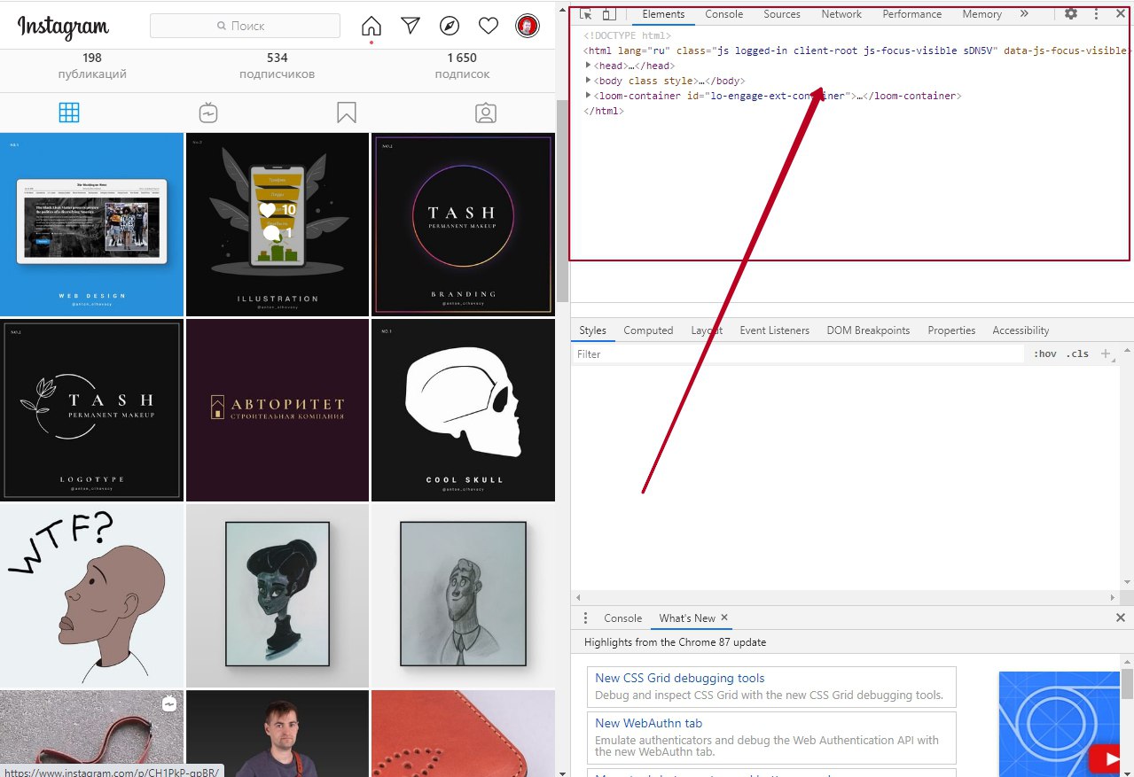Open the Sources tab
This screenshot has width=1134, height=777.
pyautogui.click(x=782, y=14)
